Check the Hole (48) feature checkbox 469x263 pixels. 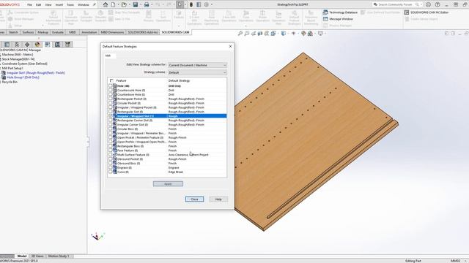111,86
